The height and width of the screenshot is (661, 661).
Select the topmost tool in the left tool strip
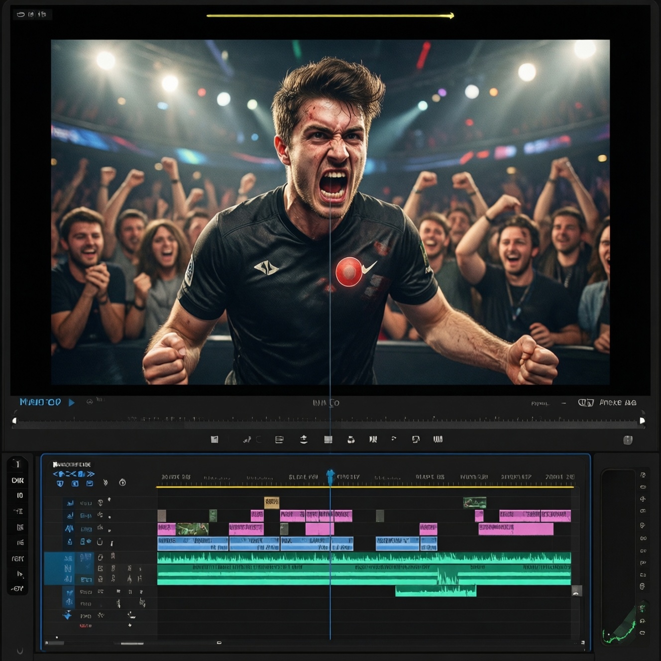pos(17,464)
